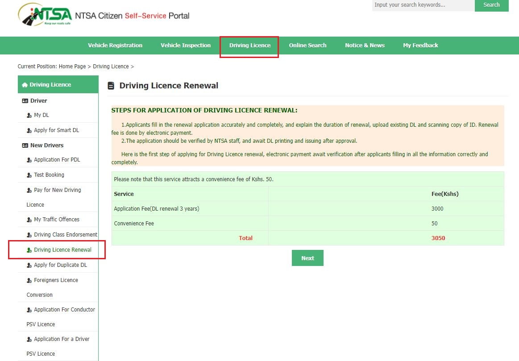Click the STEPS FOR APPLICATION heading text
This screenshot has height=361, width=519.
[x=204, y=111]
